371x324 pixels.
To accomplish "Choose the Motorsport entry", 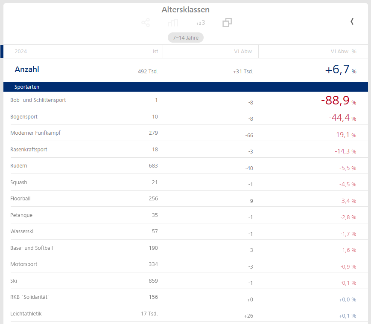I will (24, 264).
